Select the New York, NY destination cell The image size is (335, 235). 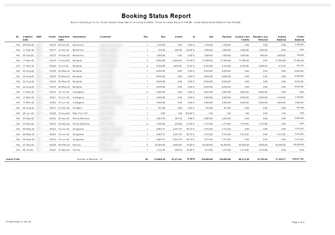80,113
